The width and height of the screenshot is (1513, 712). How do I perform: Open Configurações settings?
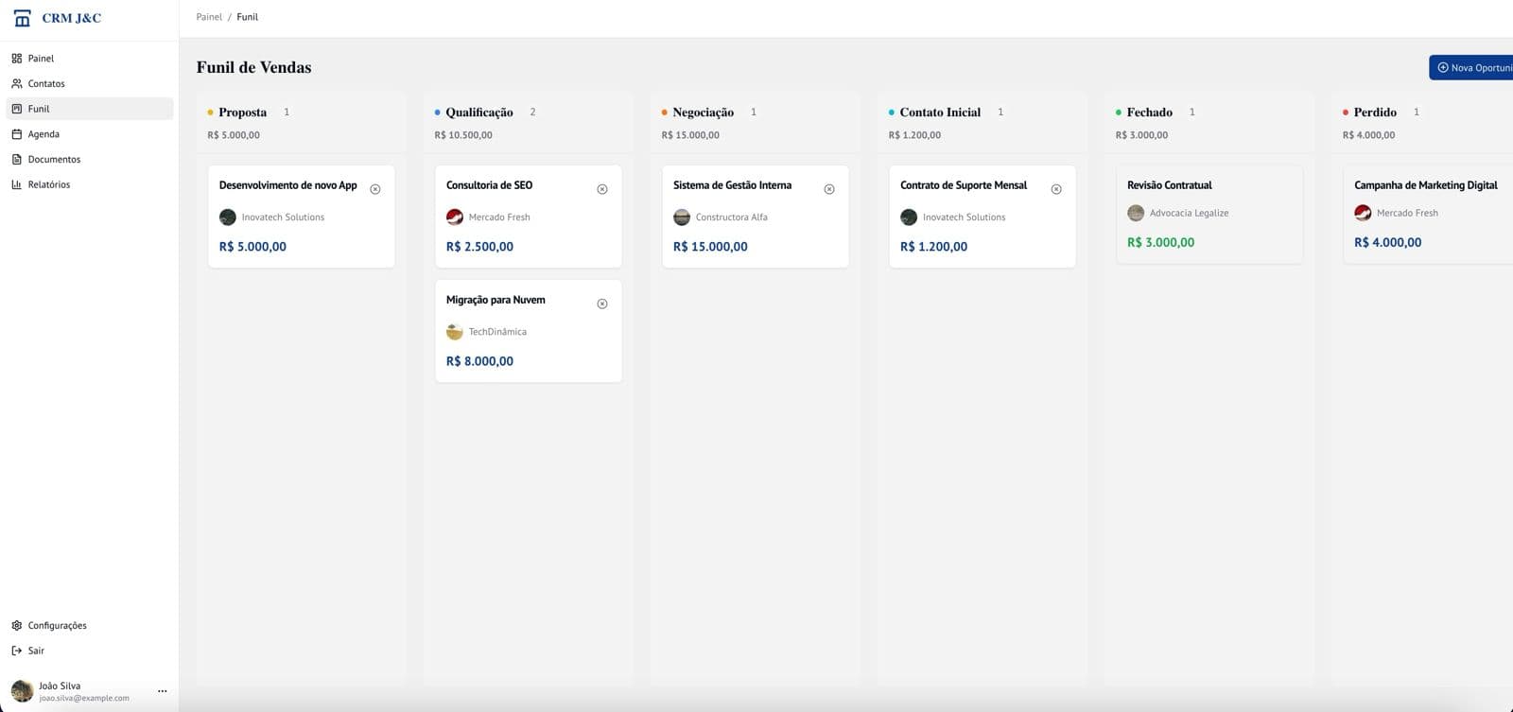click(x=57, y=626)
